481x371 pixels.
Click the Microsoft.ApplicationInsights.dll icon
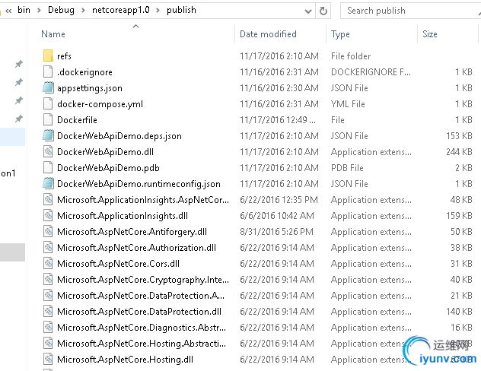pos(48,215)
